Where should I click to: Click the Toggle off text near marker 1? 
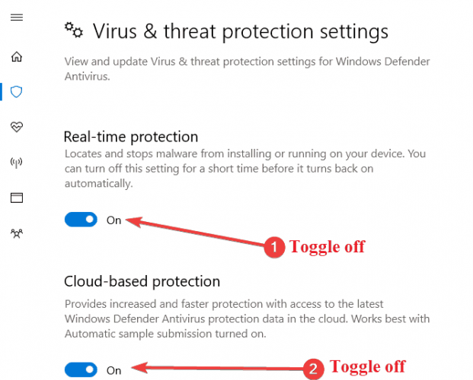click(328, 247)
